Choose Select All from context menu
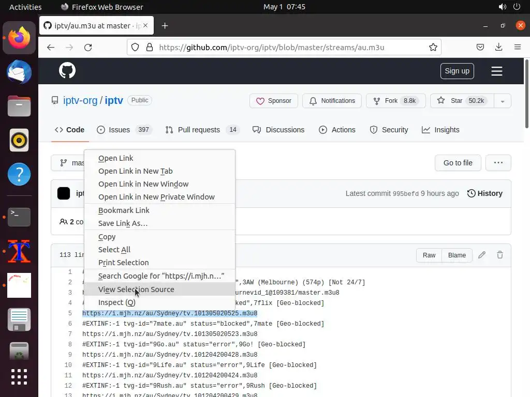Image resolution: width=530 pixels, height=397 pixels. (x=159, y=250)
